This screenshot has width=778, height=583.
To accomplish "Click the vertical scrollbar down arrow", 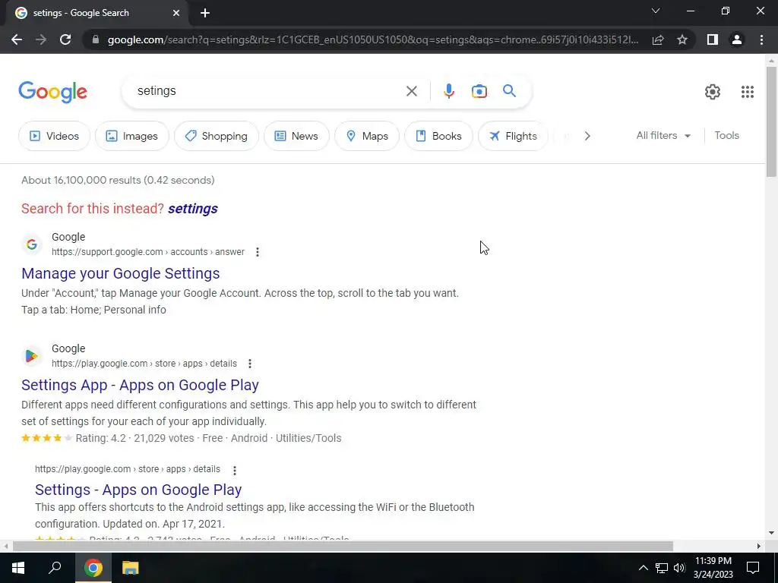I will (771, 533).
